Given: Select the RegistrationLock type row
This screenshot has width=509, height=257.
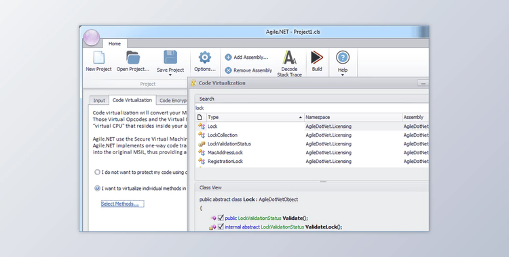Looking at the screenshot, I should coord(312,161).
